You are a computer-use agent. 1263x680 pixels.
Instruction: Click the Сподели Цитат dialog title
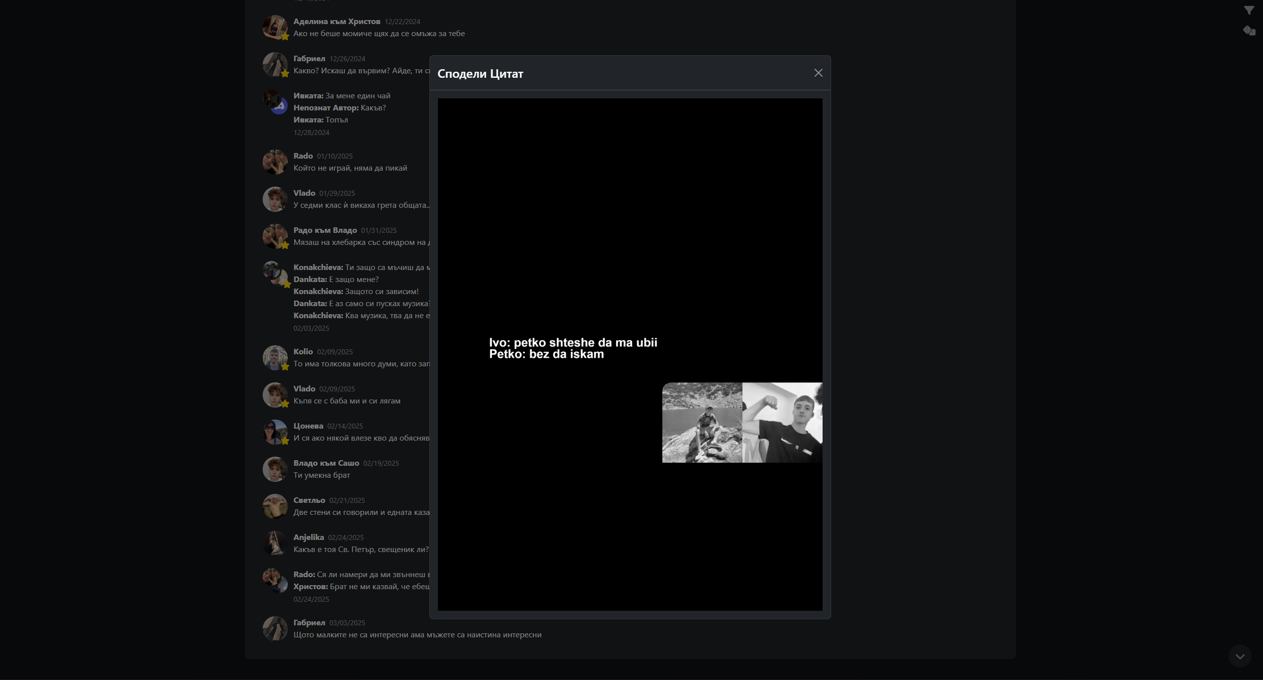480,74
